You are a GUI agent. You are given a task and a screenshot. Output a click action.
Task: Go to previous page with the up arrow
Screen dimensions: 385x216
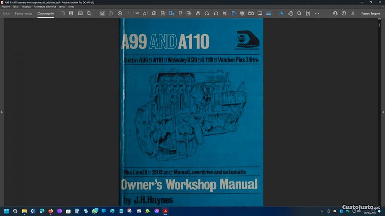coord(111,13)
